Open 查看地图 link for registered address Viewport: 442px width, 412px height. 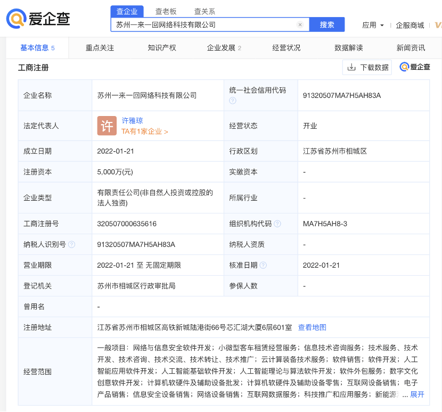[312, 327]
